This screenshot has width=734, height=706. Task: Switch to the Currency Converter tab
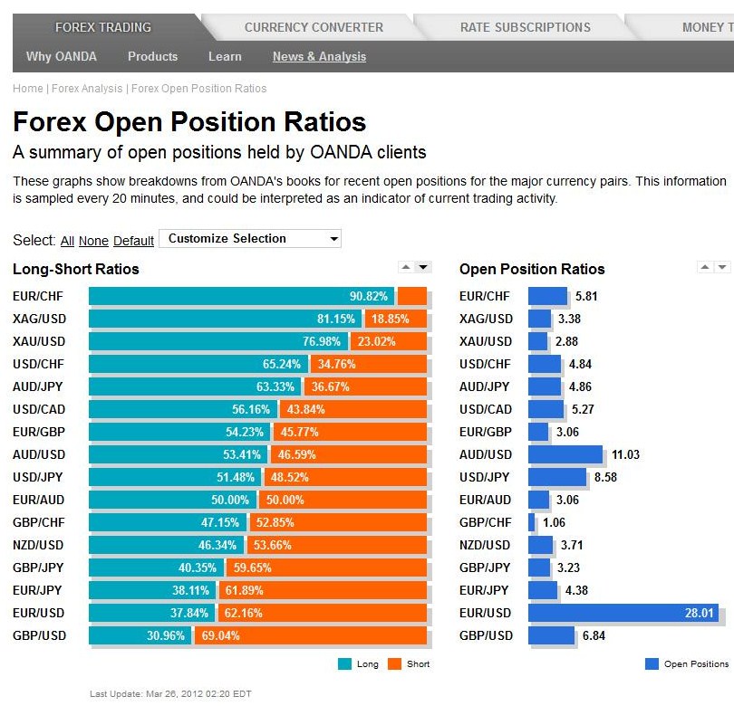tap(314, 27)
